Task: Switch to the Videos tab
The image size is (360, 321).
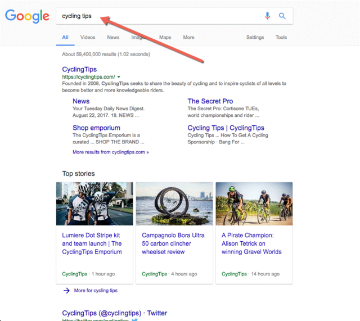Action: coord(88,38)
